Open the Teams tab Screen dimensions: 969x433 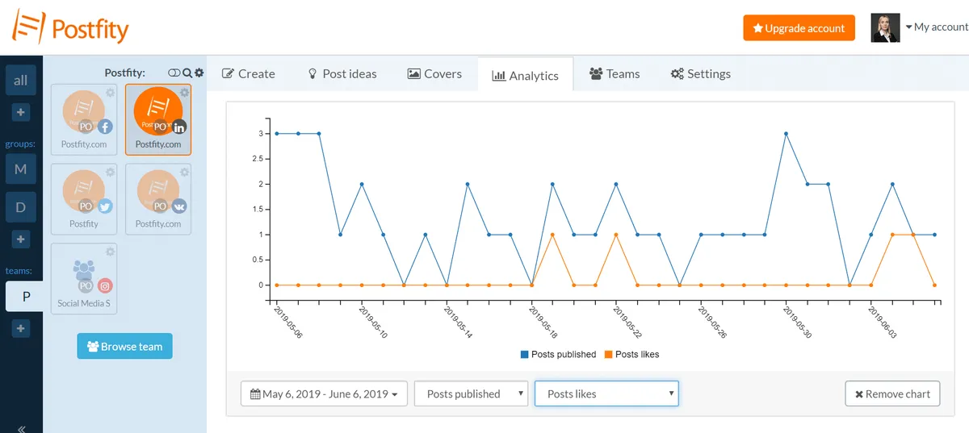tap(615, 73)
